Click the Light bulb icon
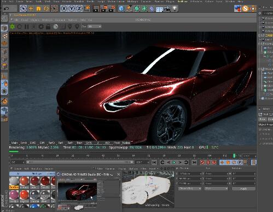Viewport: 273px width, 212px height. pos(175,9)
